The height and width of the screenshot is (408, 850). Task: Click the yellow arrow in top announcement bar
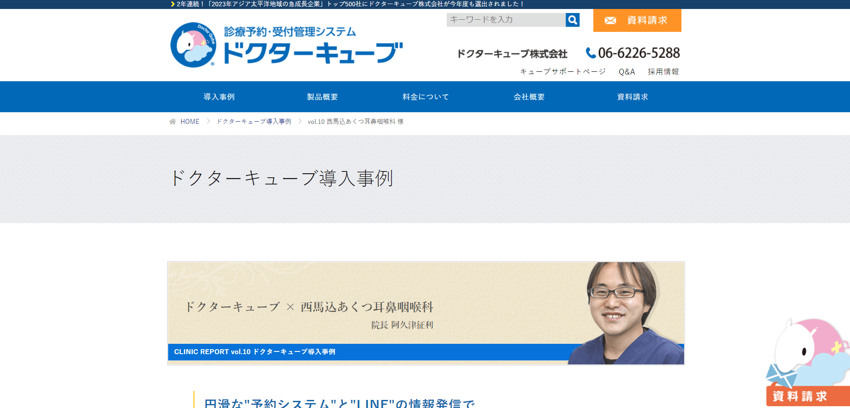point(173,4)
